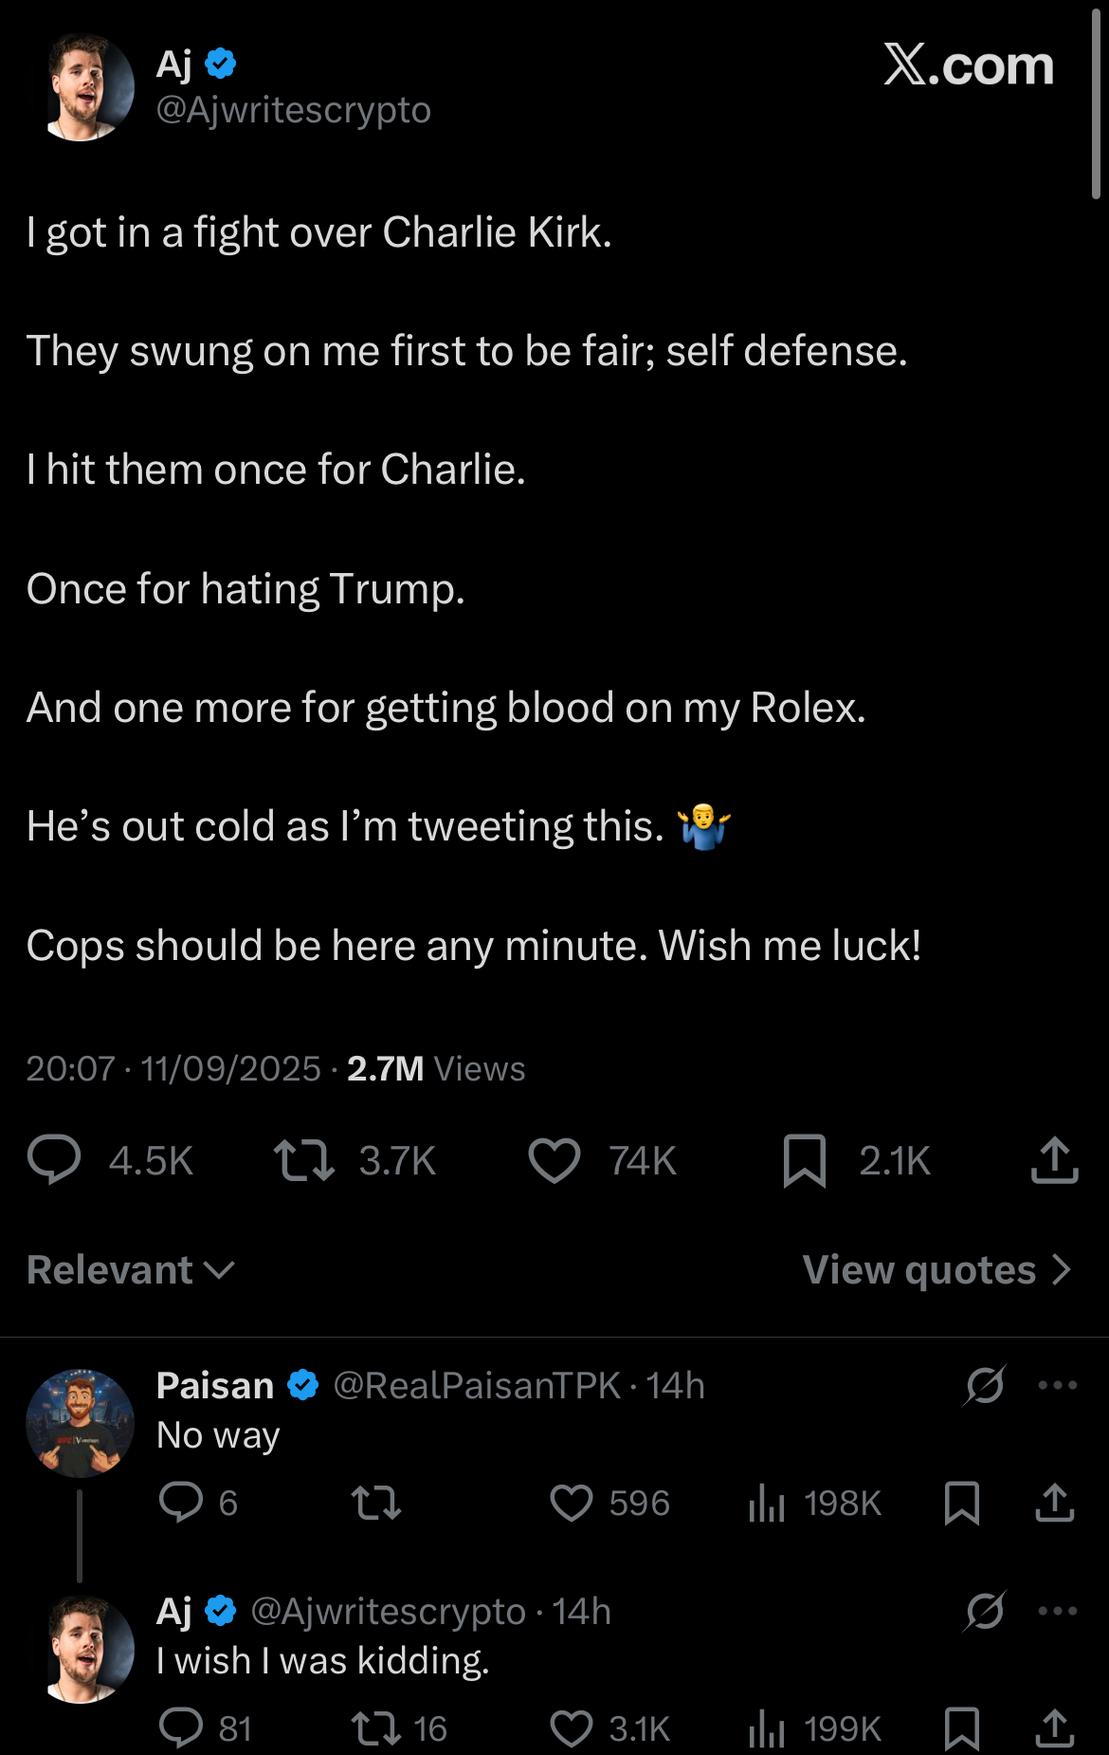Bookmark the main tweet
Image resolution: width=1109 pixels, height=1755 pixels.
click(x=805, y=1160)
